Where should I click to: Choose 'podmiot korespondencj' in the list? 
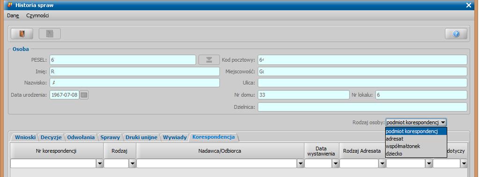[x=416, y=132]
